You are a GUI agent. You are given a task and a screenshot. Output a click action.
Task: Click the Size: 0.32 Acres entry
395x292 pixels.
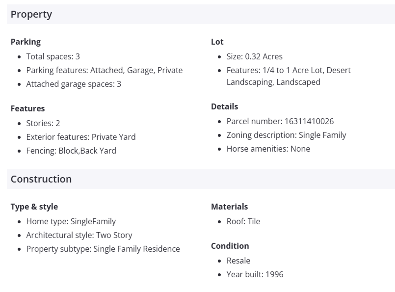click(254, 56)
